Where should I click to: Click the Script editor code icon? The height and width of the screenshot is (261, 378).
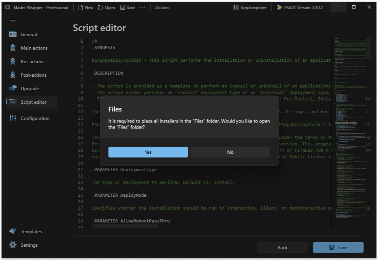click(x=13, y=102)
